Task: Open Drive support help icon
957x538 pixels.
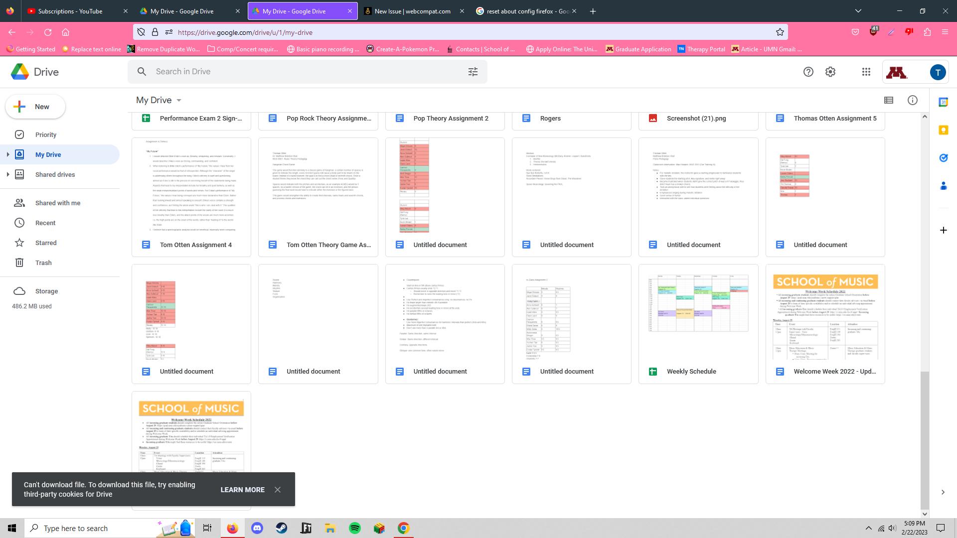Action: (x=808, y=72)
